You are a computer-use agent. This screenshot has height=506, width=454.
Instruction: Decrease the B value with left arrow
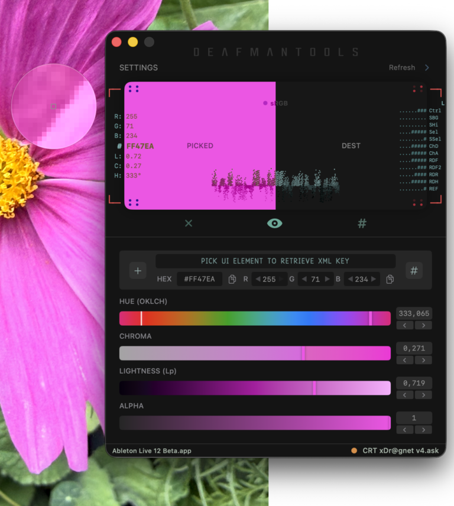tap(350, 279)
